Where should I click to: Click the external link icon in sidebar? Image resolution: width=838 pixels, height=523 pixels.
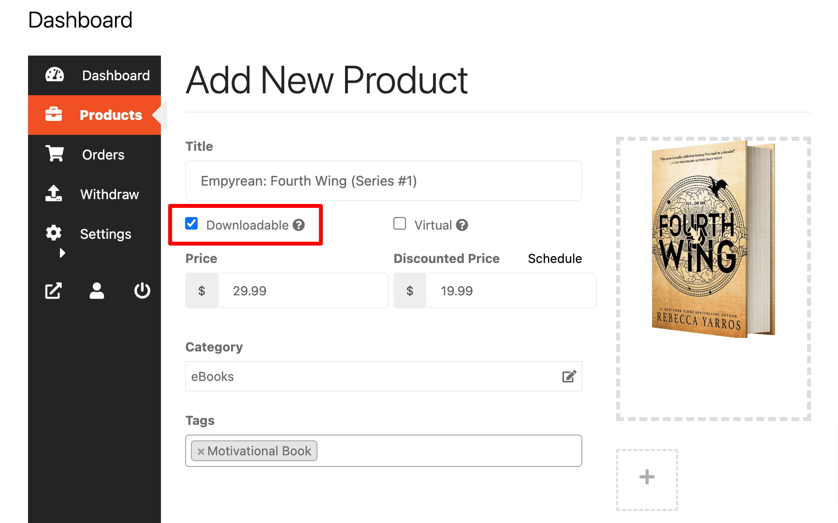(53, 291)
